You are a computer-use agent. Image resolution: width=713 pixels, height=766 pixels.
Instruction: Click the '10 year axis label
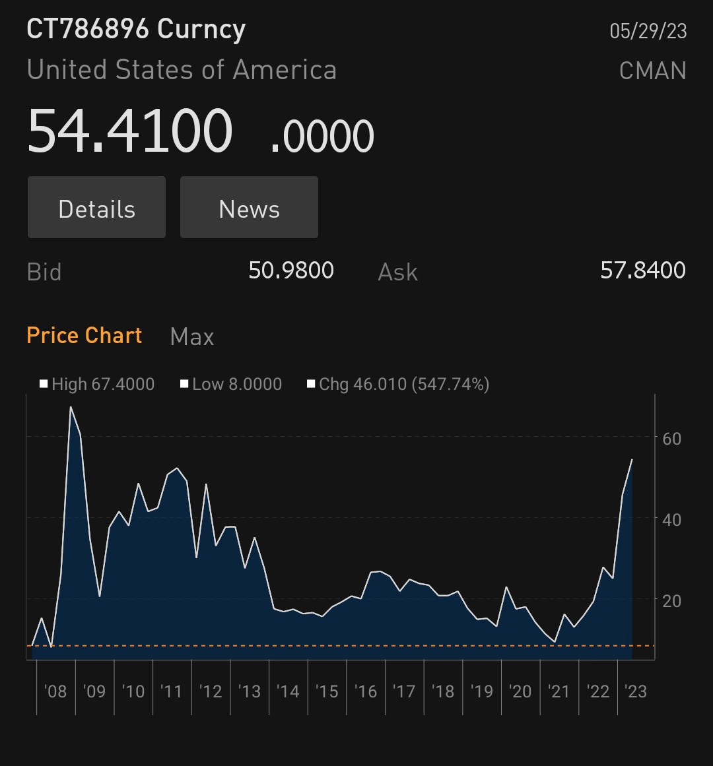point(133,691)
